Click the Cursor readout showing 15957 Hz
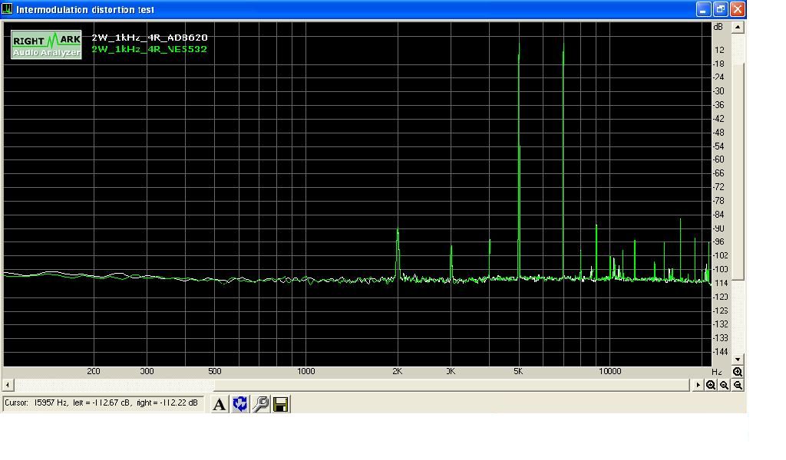Viewport: 786px width, 460px height. click(x=104, y=403)
